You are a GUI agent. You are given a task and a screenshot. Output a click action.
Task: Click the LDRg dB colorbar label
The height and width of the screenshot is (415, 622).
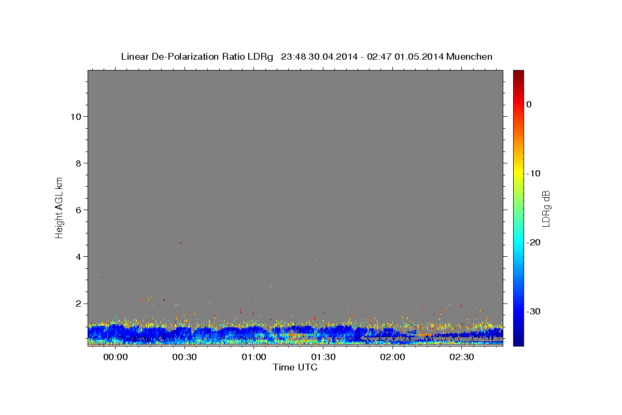pyautogui.click(x=546, y=208)
